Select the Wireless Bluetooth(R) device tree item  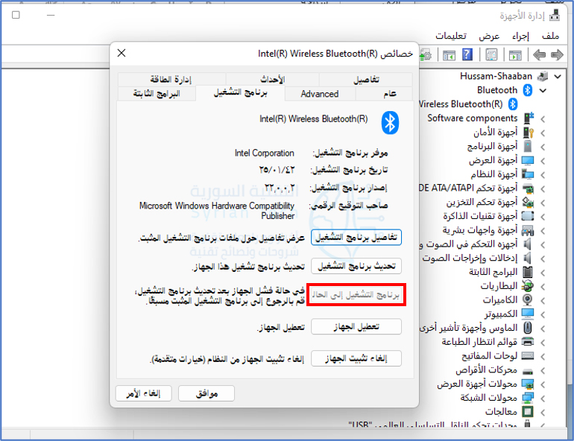click(469, 104)
